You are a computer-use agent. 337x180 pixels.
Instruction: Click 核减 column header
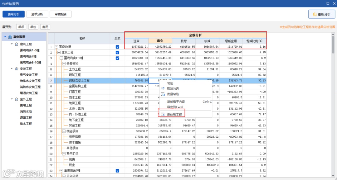pos(208,41)
